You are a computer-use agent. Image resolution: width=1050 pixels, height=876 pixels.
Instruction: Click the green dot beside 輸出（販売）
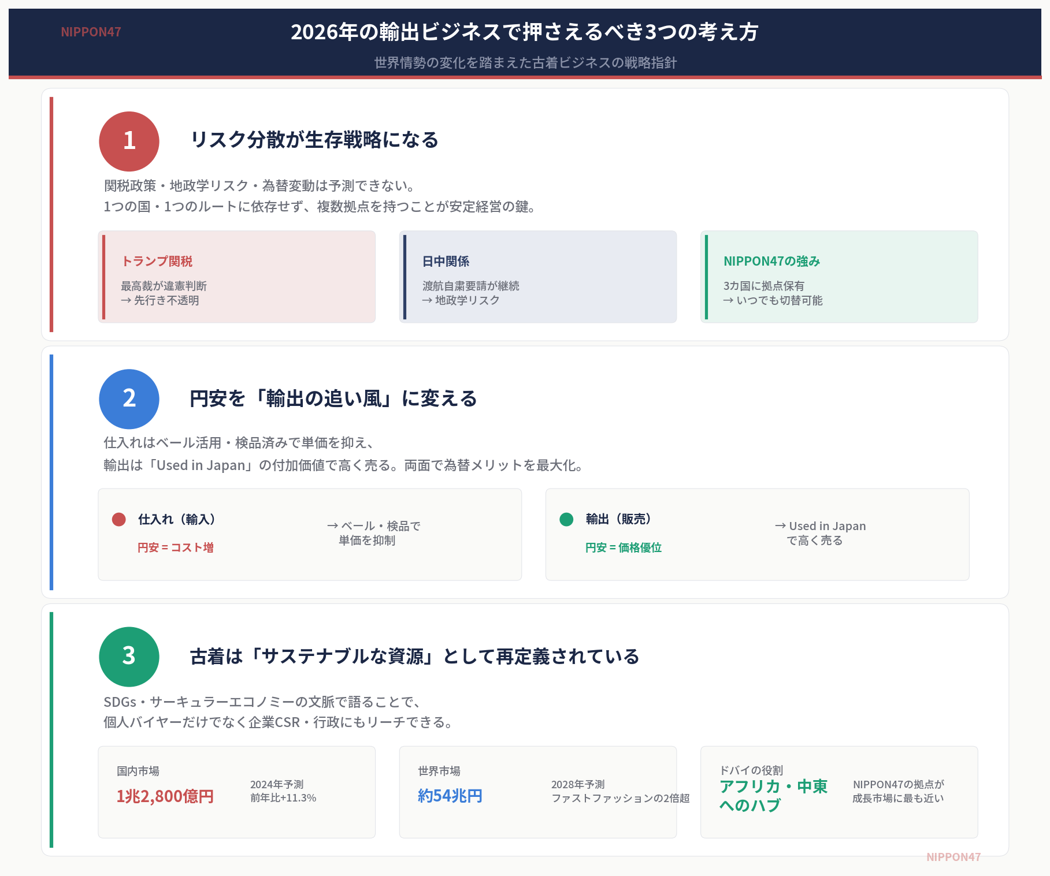click(x=566, y=519)
